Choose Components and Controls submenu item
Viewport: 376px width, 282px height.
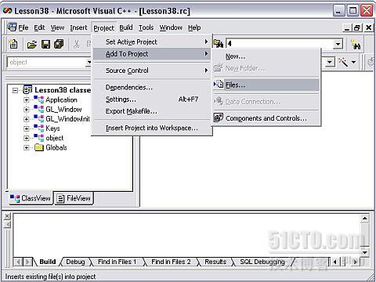point(266,118)
